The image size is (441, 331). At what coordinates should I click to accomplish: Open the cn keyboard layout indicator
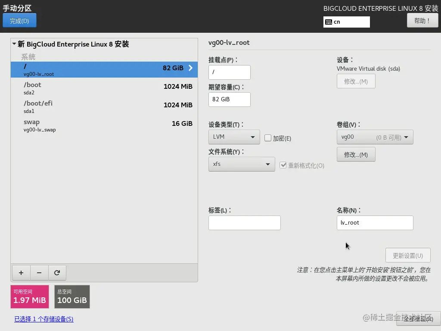347,22
